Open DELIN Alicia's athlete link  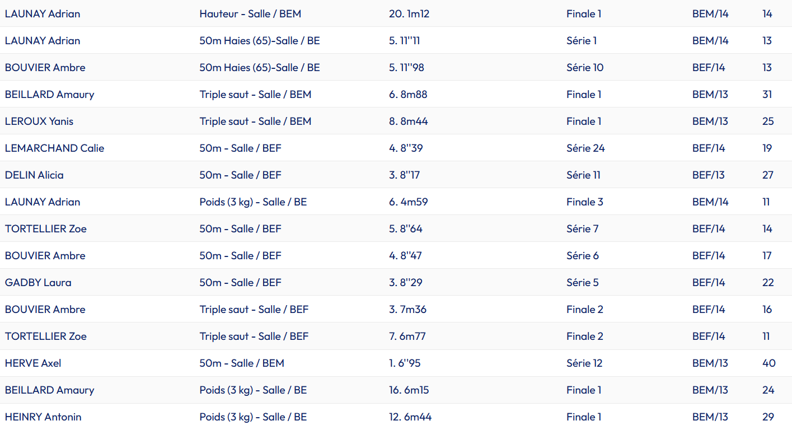pyautogui.click(x=34, y=175)
